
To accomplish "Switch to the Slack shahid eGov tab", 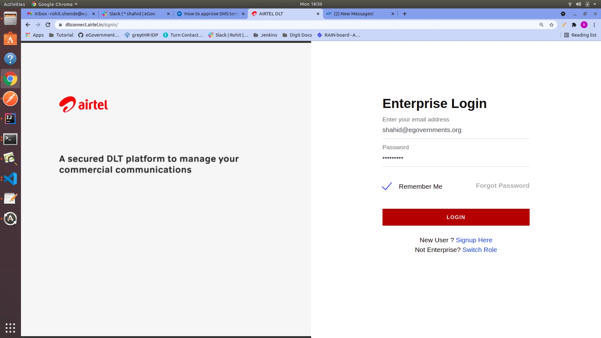I will 132,14.
